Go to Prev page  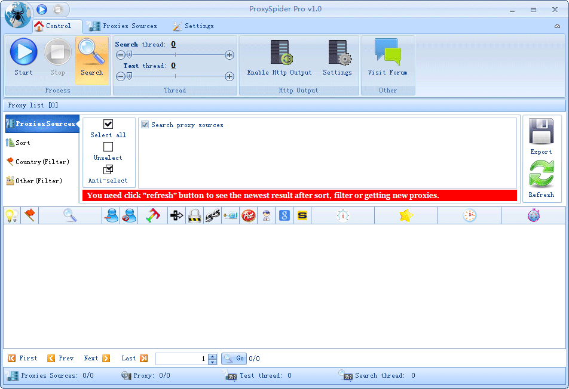point(60,358)
